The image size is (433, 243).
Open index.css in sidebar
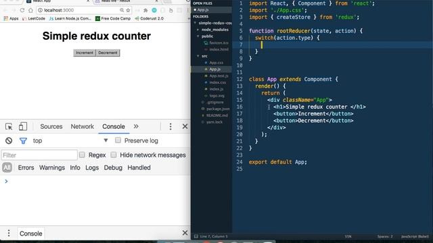click(x=218, y=82)
